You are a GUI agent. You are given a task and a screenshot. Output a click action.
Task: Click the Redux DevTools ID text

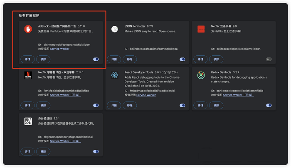point(237,91)
